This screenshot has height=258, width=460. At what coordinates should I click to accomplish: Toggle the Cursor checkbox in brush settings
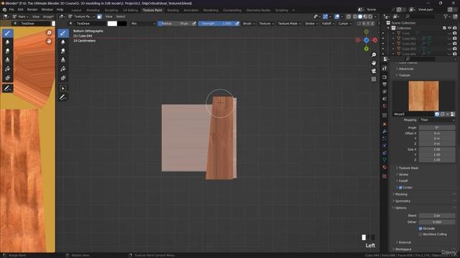pyautogui.click(x=400, y=188)
